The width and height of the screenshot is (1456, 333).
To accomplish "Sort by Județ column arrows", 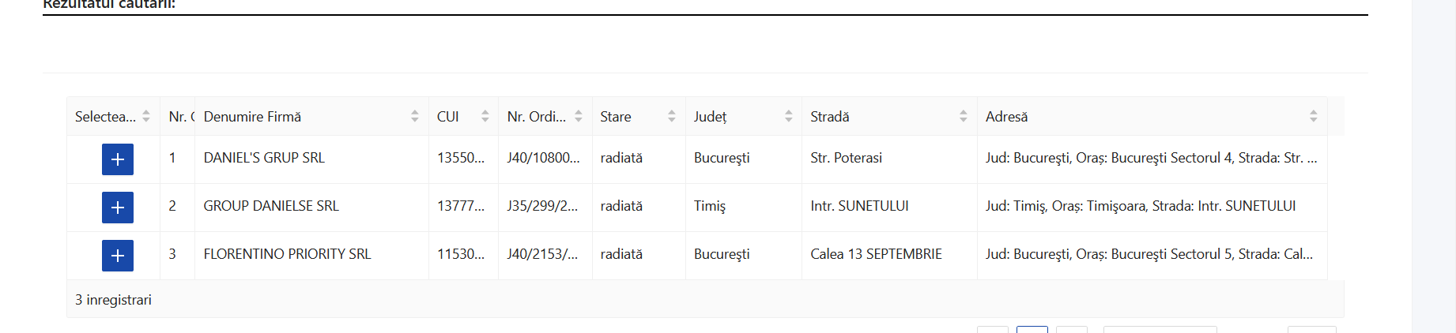I will [x=789, y=117].
